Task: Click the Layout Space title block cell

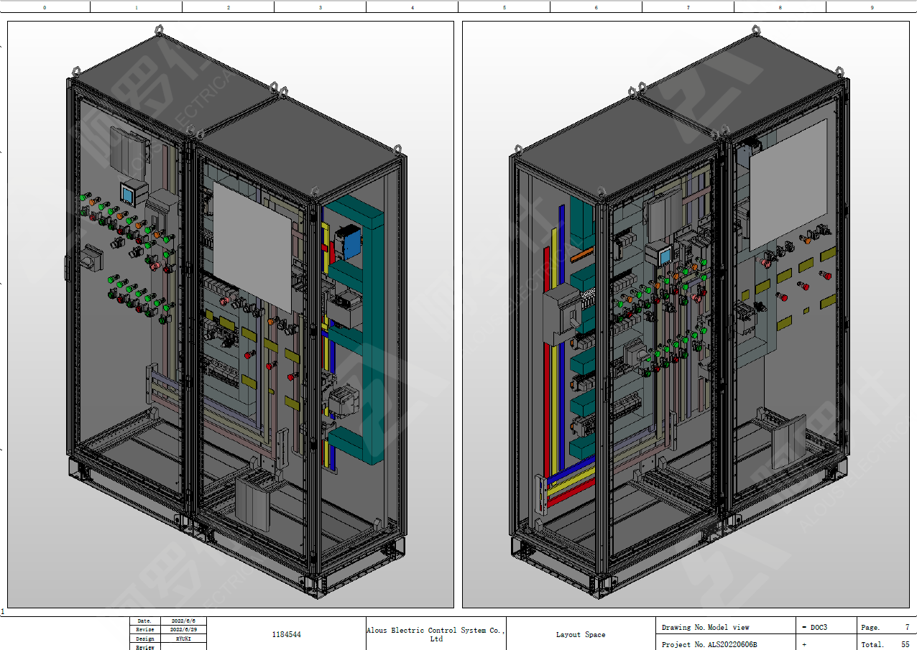Action: (580, 634)
